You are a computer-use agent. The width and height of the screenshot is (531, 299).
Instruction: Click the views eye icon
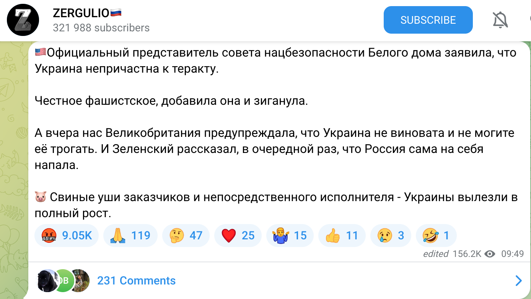pos(490,254)
